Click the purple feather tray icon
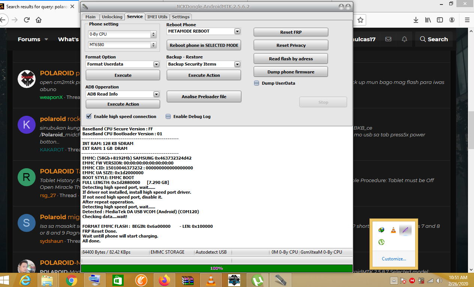 (x=405, y=230)
